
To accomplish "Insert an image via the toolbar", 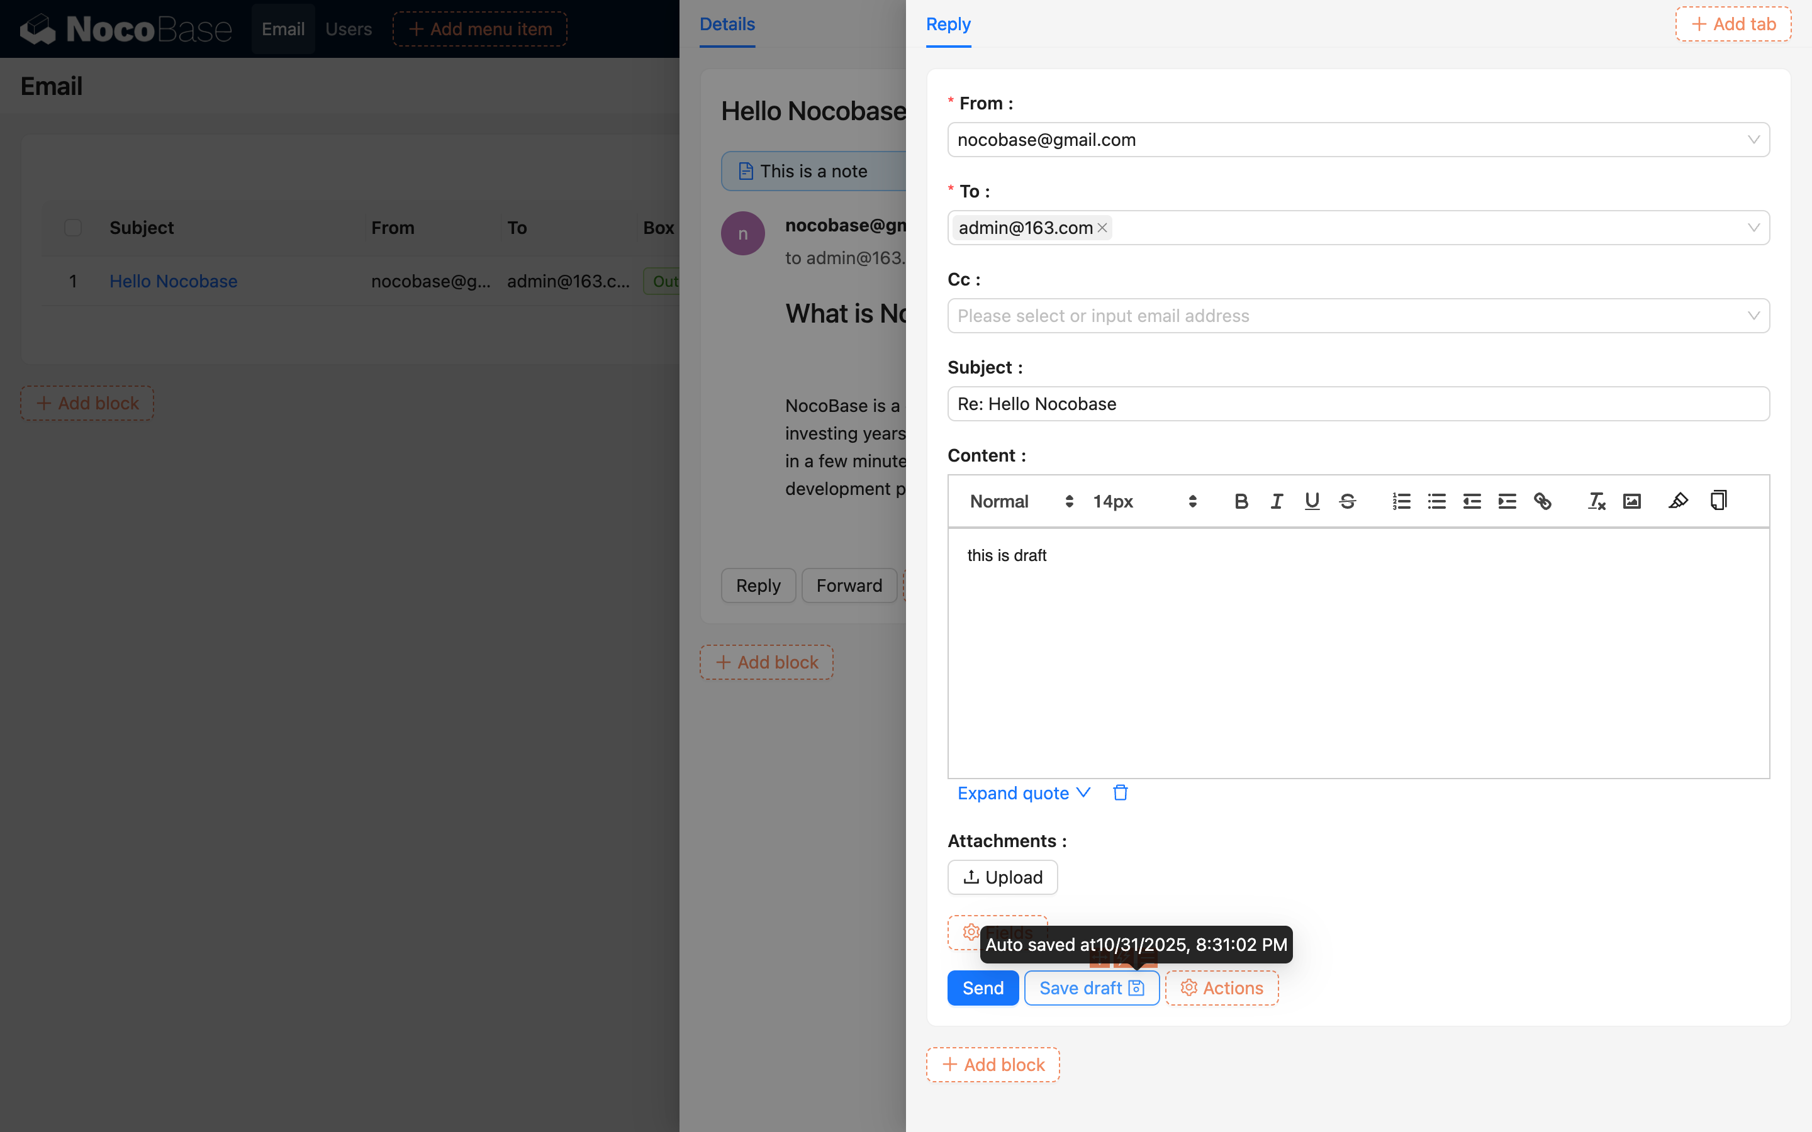I will (x=1631, y=502).
